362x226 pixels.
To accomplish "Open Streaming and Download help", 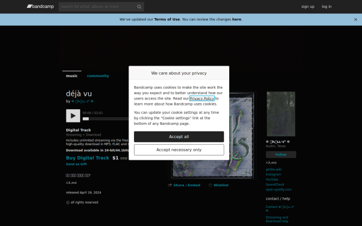I will click(277, 219).
